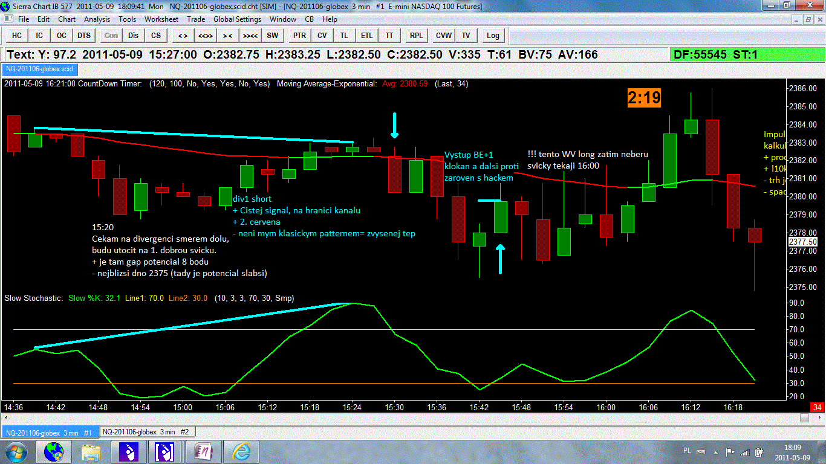Click the PL language indicator
The height and width of the screenshot is (464, 826).
click(x=687, y=451)
